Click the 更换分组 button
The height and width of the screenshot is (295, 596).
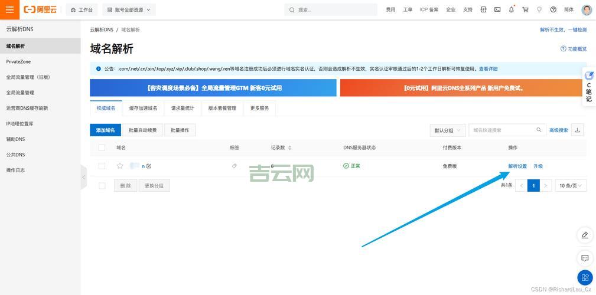pyautogui.click(x=154, y=186)
